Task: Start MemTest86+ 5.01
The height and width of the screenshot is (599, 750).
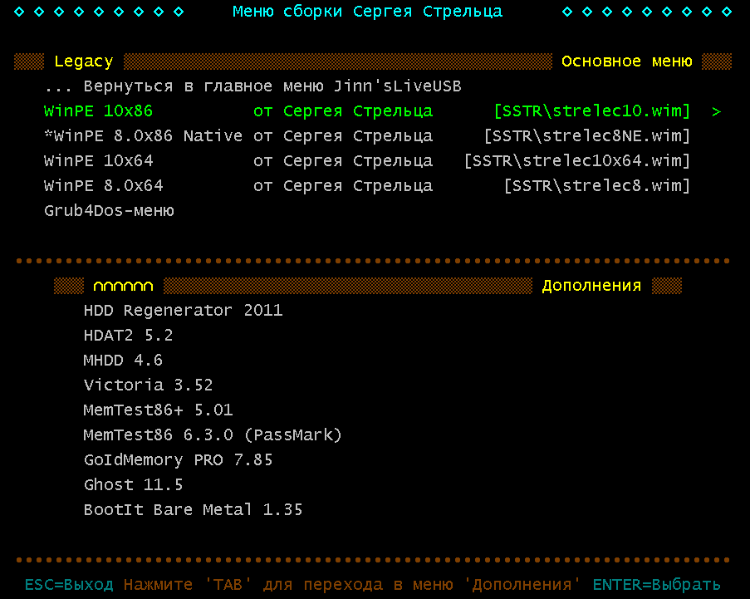Action: point(158,410)
